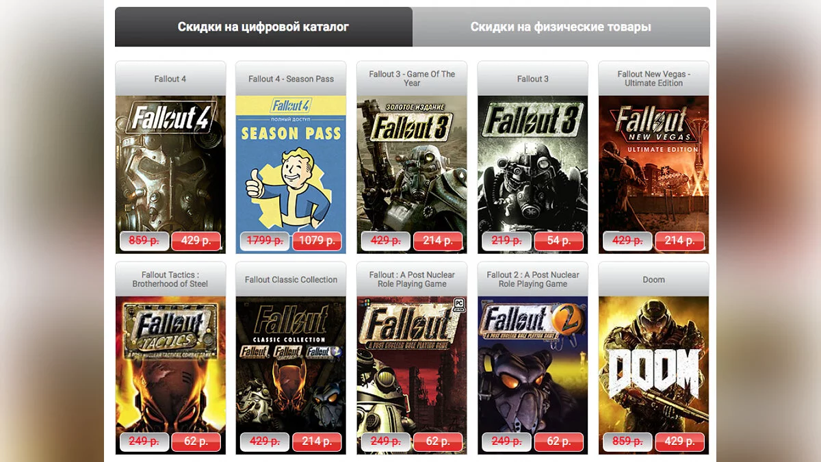Viewport: 821px width, 462px height.
Task: Open the Fallout New Vegas - Ultimate Edition title
Action: tap(653, 79)
